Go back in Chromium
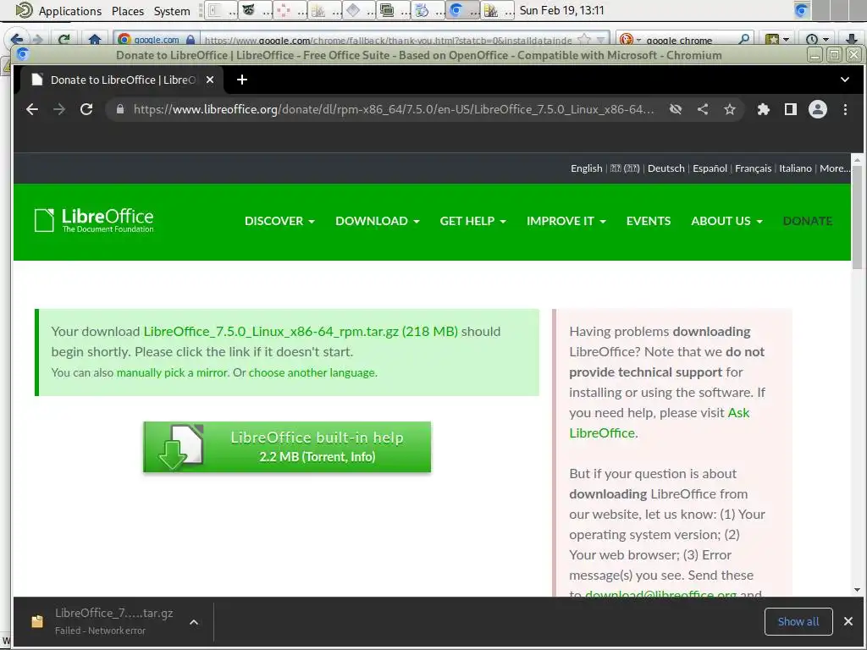The height and width of the screenshot is (650, 867). click(32, 109)
